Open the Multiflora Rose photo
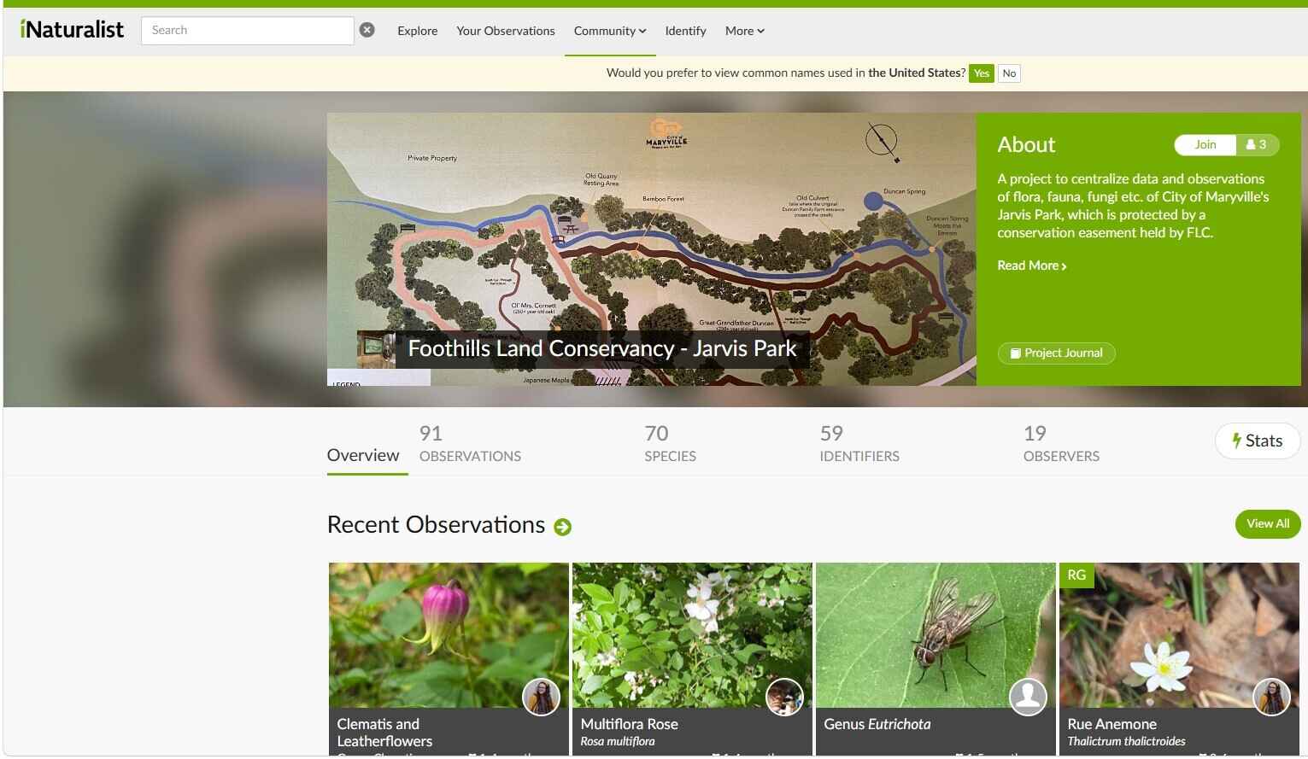 (692, 634)
